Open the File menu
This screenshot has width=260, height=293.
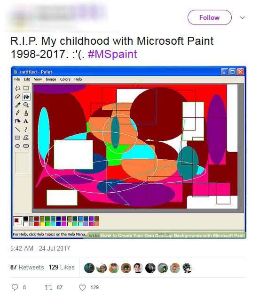[x=17, y=79]
